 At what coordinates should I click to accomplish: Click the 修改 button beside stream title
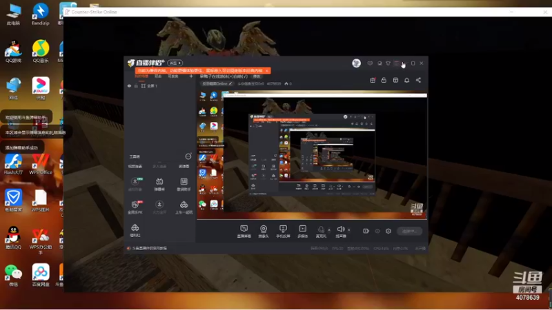[257, 76]
